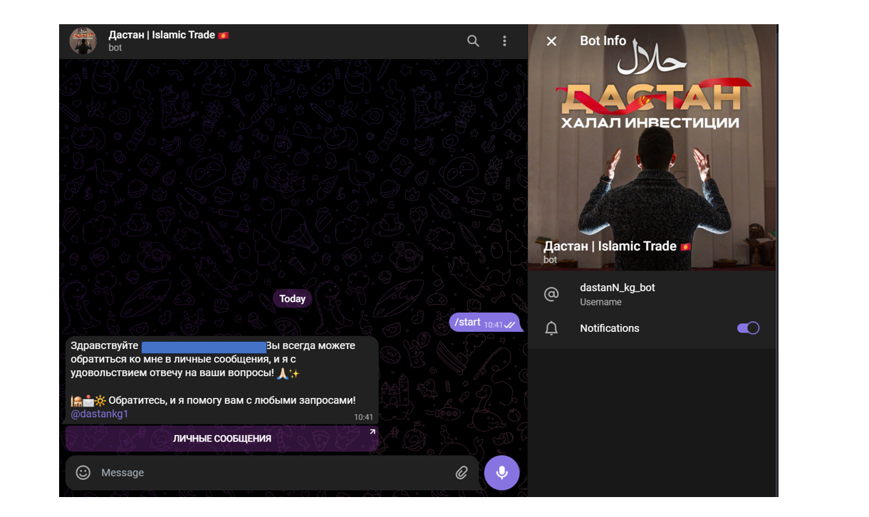The image size is (869, 517).
Task: Click the Bot Info panel title
Action: tap(603, 41)
